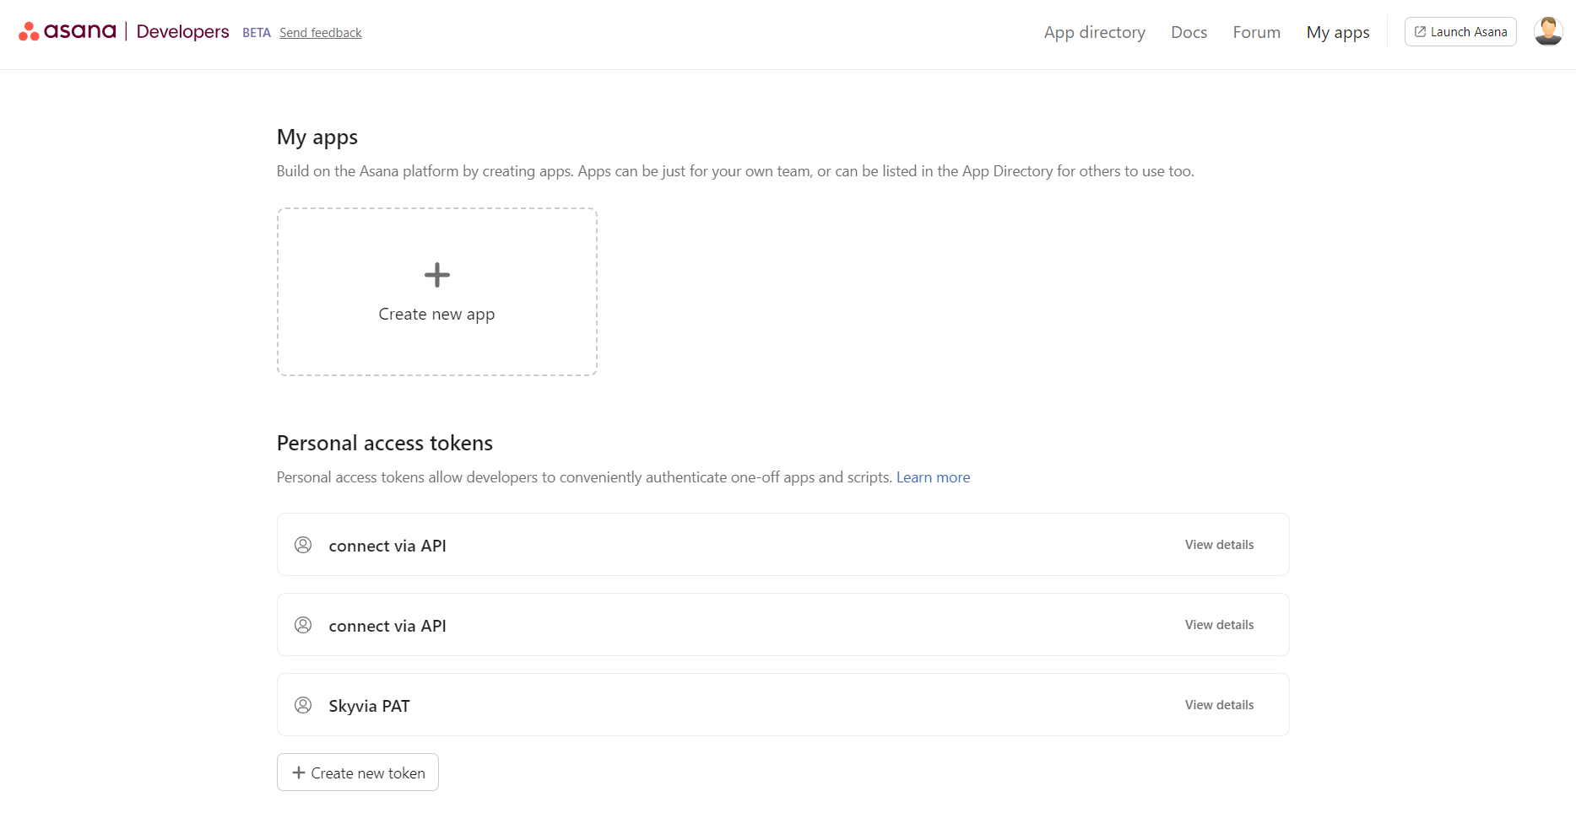Open the profile avatar menu
The height and width of the screenshot is (813, 1576).
1547,30
